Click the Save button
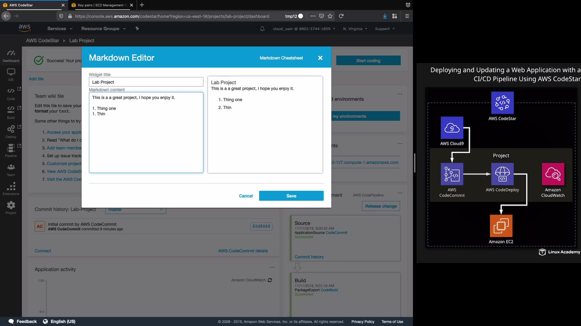Screen dimensions: 581x326 [291, 196]
